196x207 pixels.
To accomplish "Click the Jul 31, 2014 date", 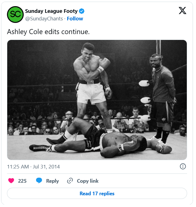I will [x=47, y=167].
